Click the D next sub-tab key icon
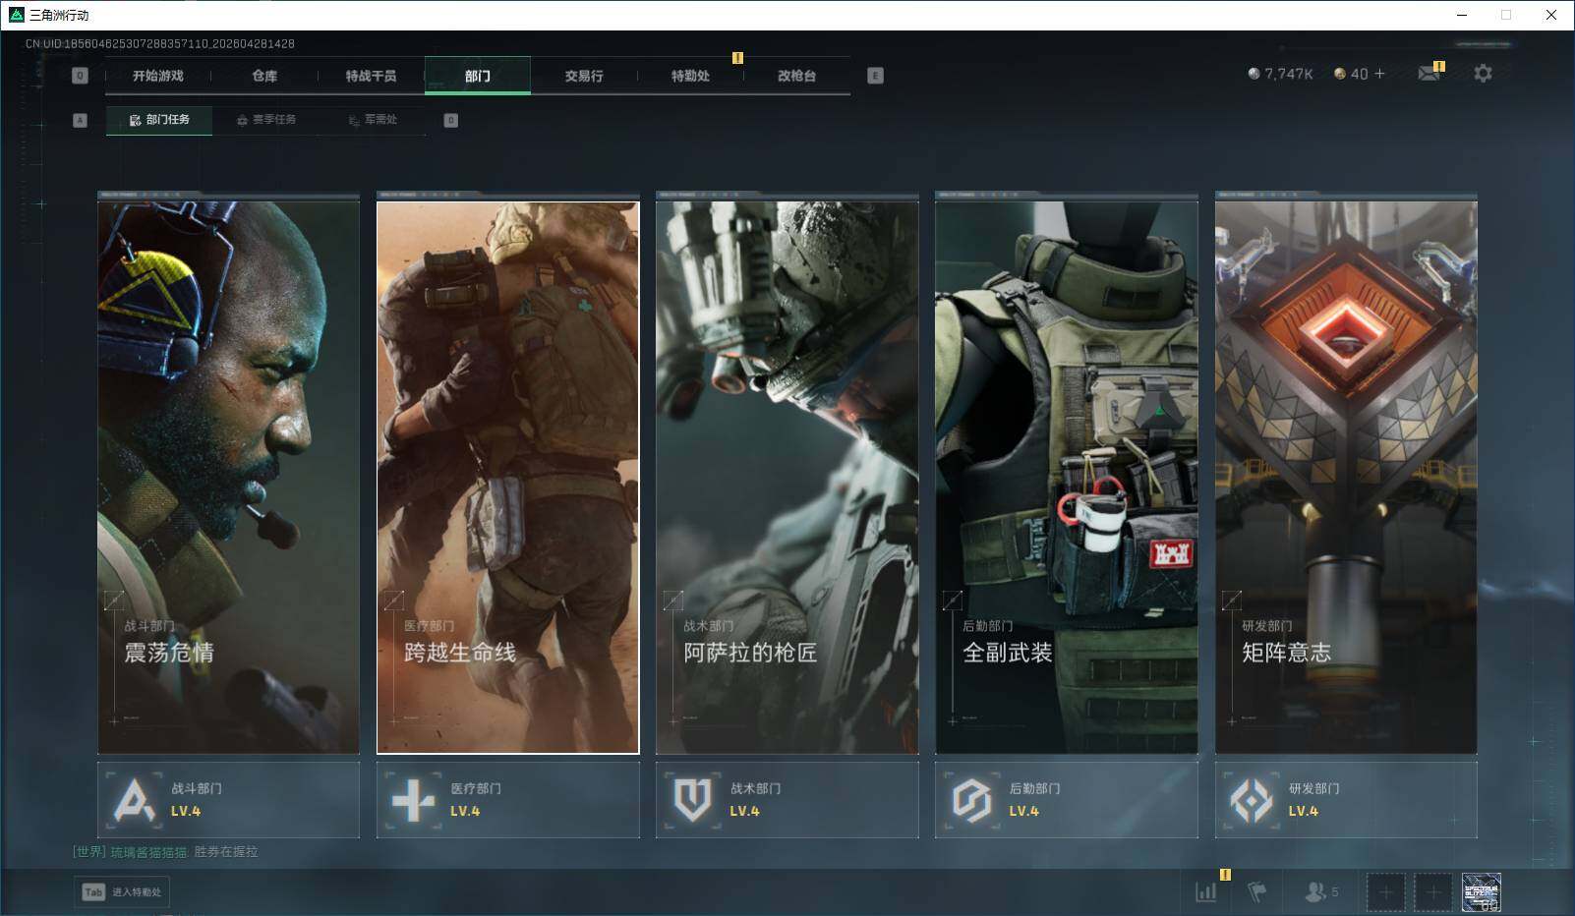This screenshot has height=916, width=1575. 450,120
